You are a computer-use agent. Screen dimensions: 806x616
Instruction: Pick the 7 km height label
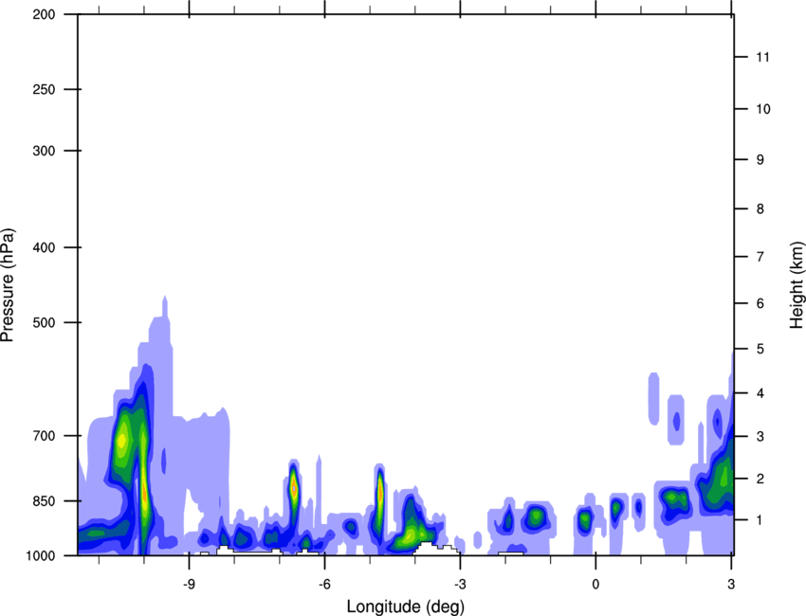tap(760, 257)
